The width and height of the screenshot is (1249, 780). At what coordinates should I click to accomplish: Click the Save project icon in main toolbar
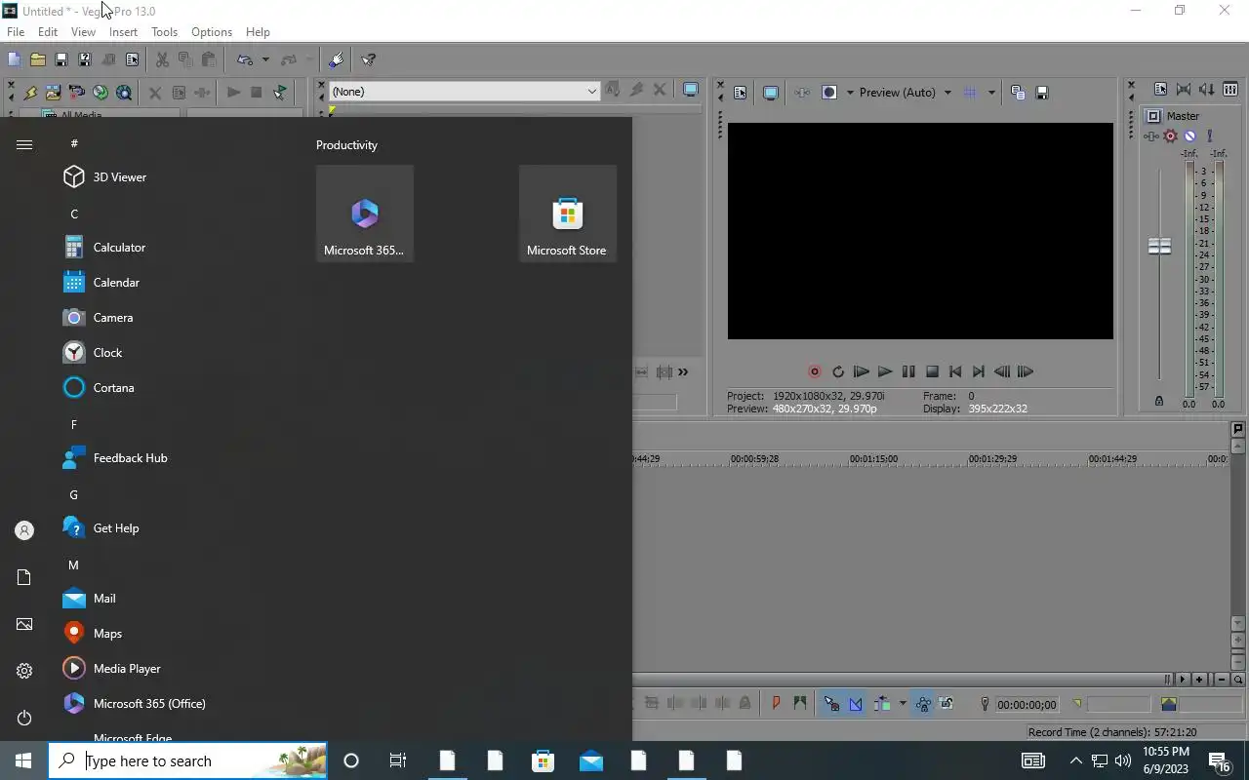click(60, 59)
